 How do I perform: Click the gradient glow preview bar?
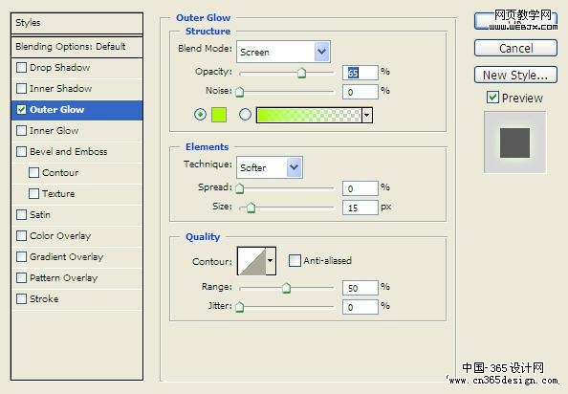point(309,115)
